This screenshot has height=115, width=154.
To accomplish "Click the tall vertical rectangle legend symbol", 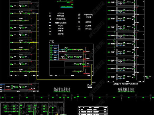I will pyautogui.click(x=50, y=19).
